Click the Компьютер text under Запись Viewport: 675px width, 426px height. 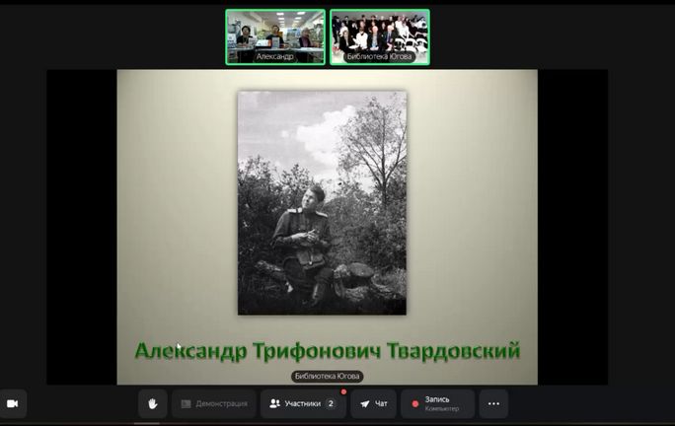pos(441,408)
